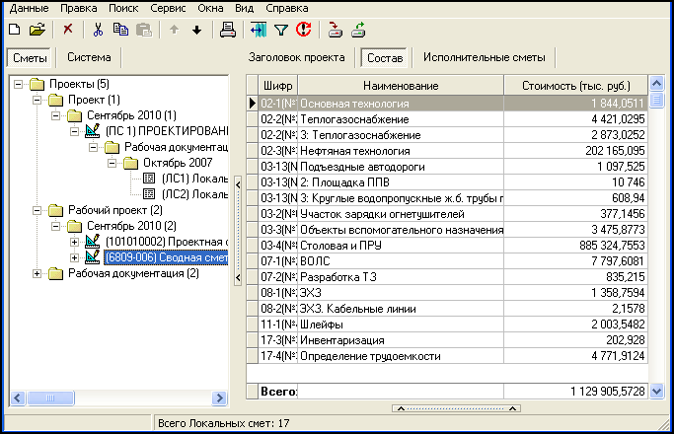The image size is (674, 434).
Task: Click the Open folder toolbar icon
Action: point(37,30)
